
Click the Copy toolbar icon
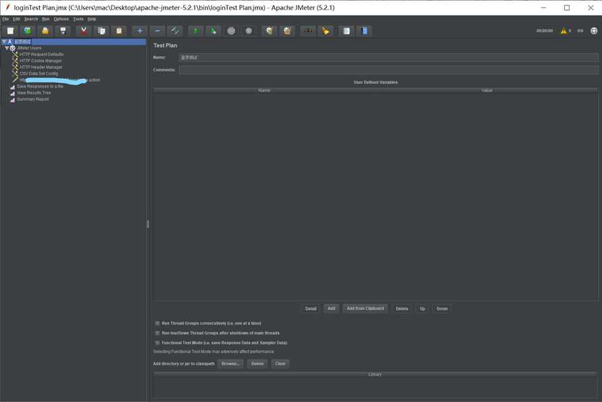[101, 31]
